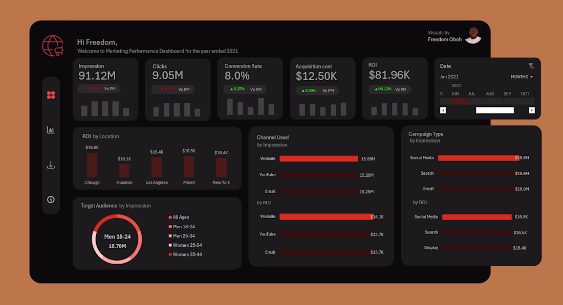
Task: Click the globe megaphone logo
Action: pyautogui.click(x=53, y=46)
